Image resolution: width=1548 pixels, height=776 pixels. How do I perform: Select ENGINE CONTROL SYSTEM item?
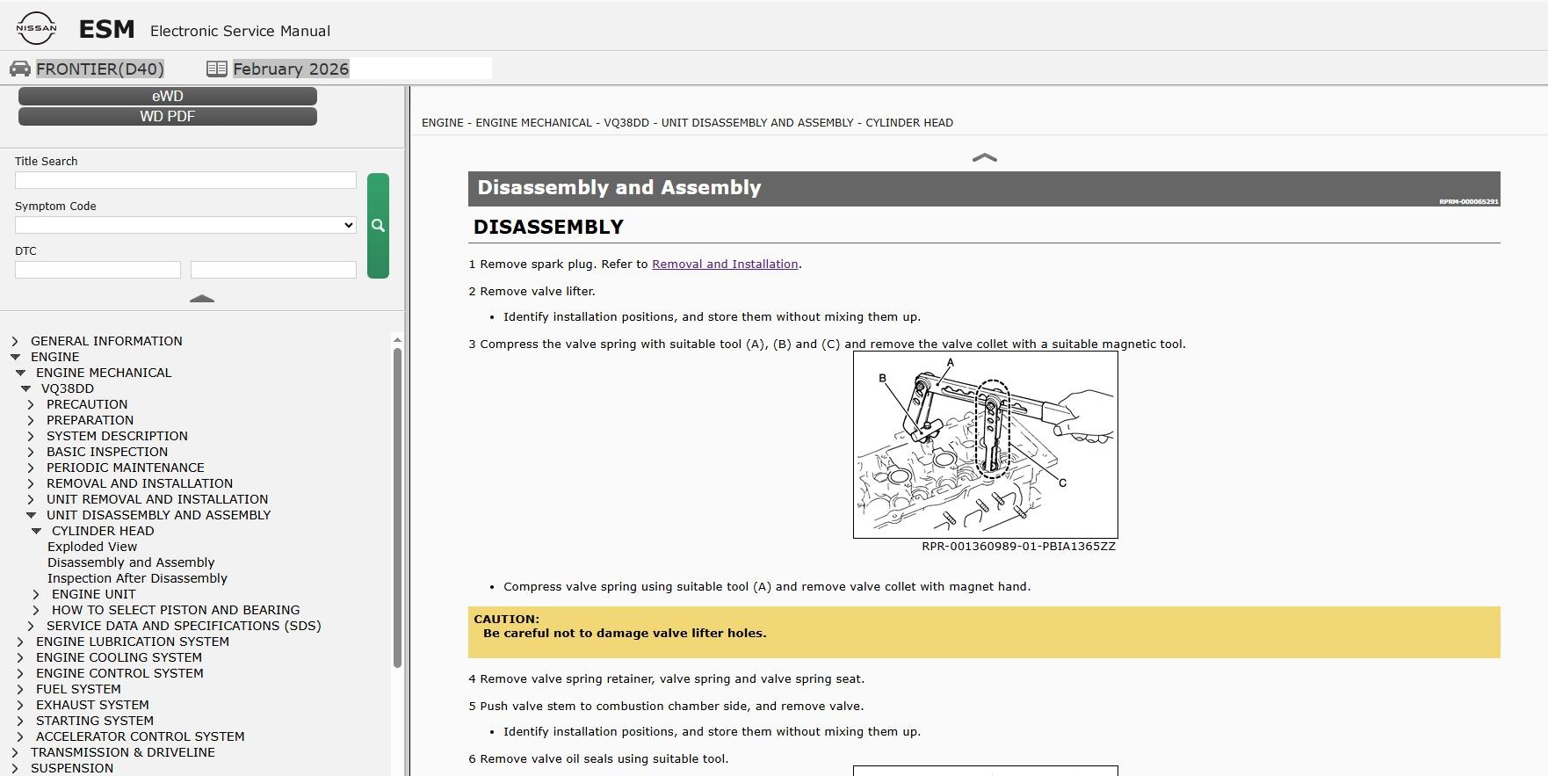(x=119, y=673)
